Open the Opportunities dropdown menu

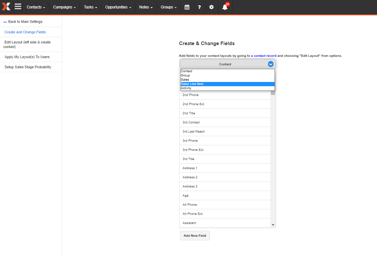[x=118, y=7]
